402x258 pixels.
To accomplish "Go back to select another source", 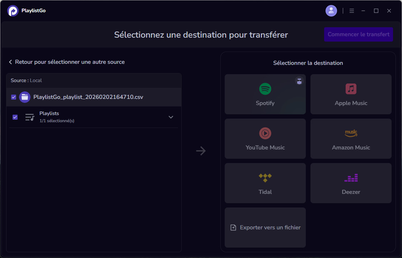I will [x=67, y=62].
